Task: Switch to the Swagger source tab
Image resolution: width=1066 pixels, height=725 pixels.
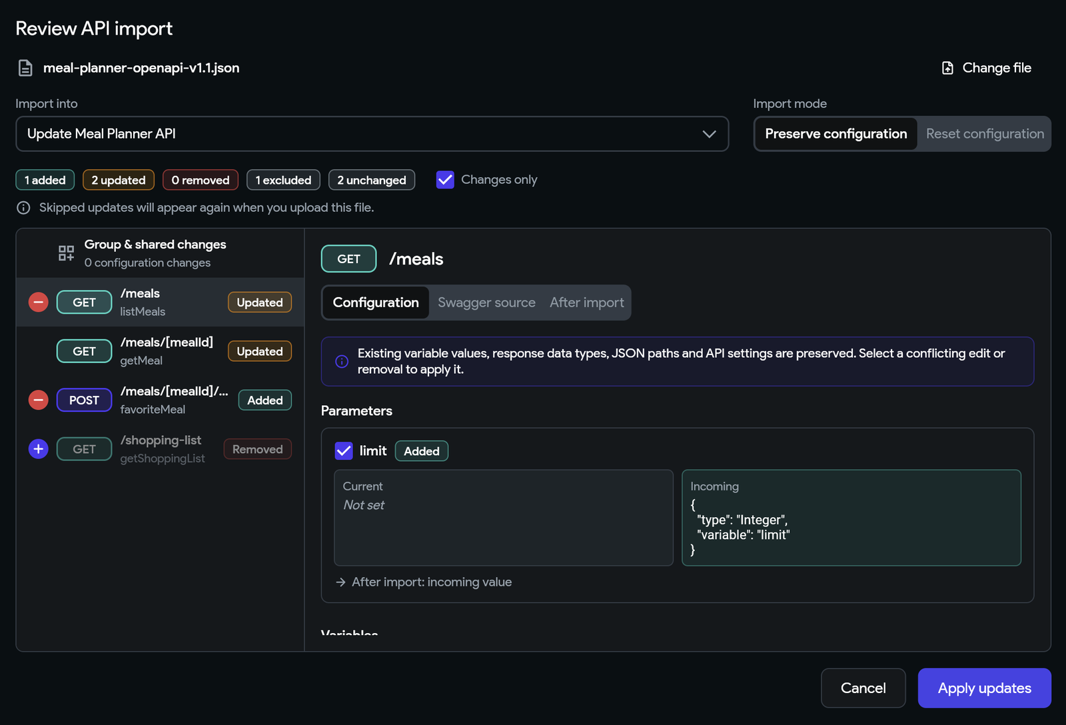Action: click(x=486, y=303)
